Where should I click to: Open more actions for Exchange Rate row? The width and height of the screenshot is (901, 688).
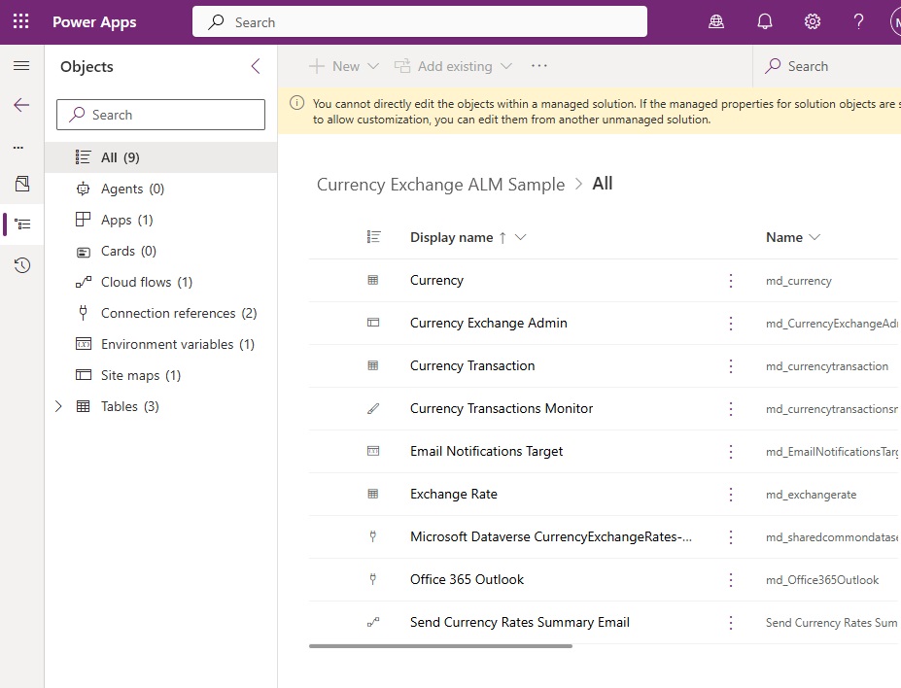pyautogui.click(x=730, y=495)
